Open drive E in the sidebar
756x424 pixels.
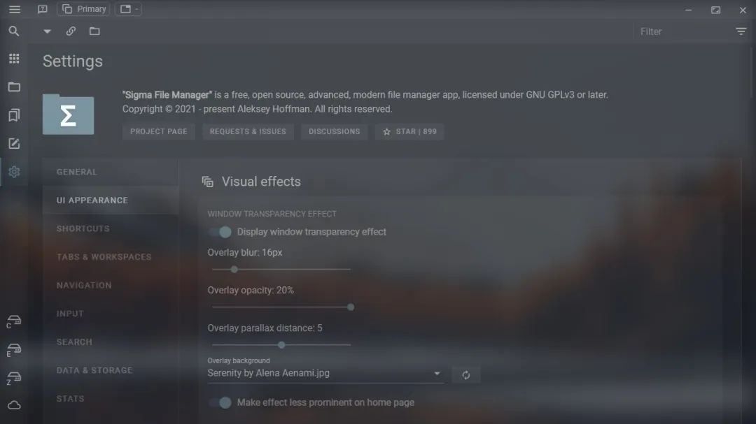tap(13, 350)
